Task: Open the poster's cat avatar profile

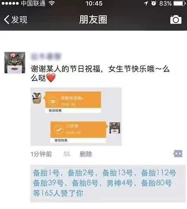Action: click(x=15, y=63)
